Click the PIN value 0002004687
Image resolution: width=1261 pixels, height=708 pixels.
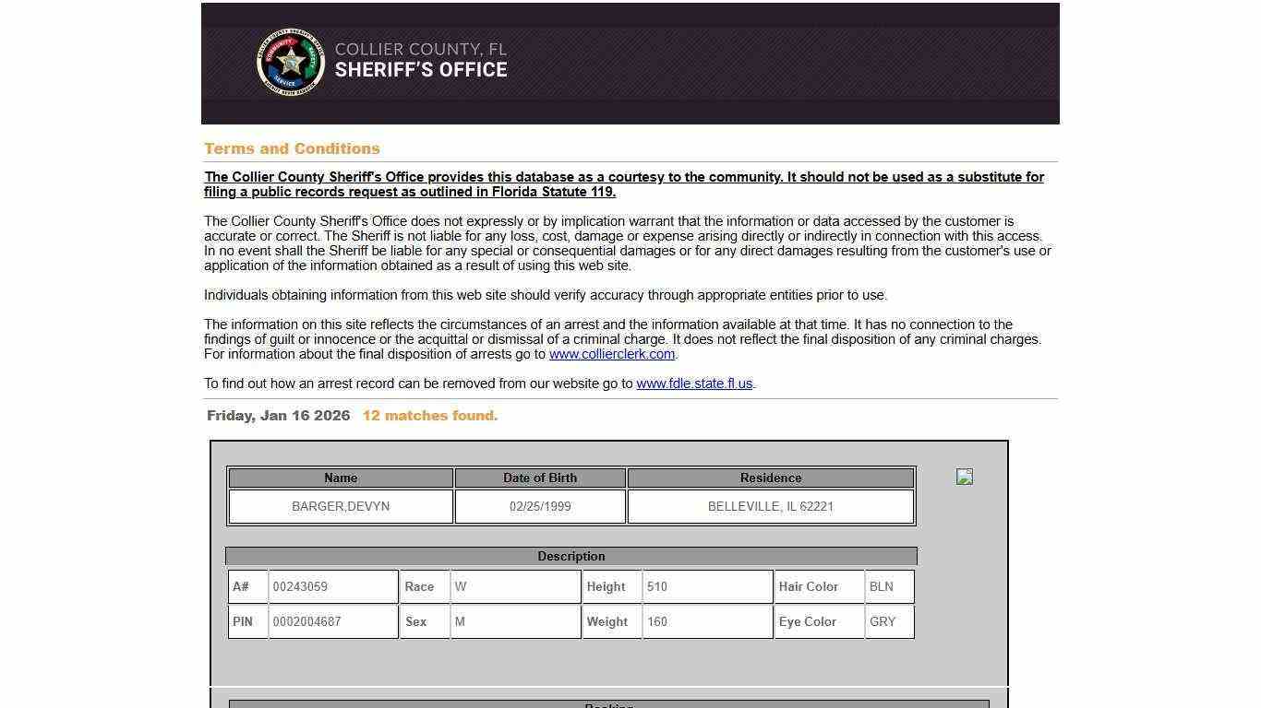coord(307,621)
